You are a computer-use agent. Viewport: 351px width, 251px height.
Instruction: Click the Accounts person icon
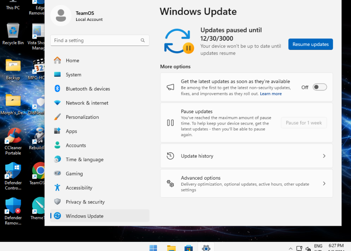coord(57,145)
